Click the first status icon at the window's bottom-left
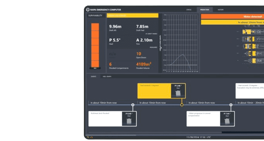 (88, 137)
